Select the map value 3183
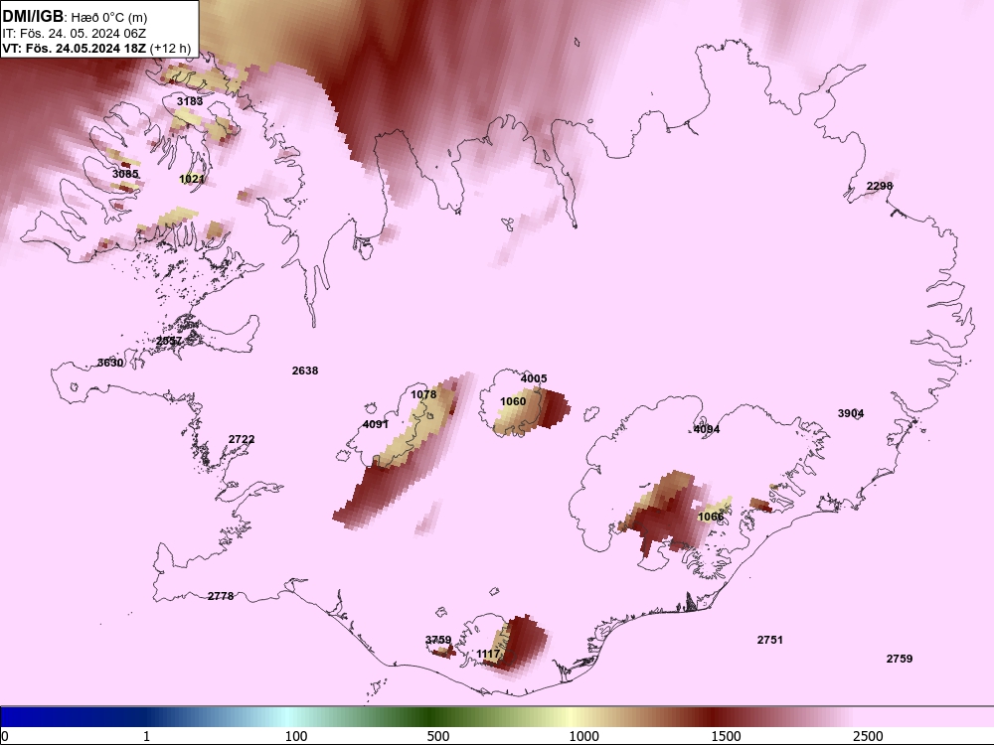This screenshot has height=745, width=994. tap(190, 101)
